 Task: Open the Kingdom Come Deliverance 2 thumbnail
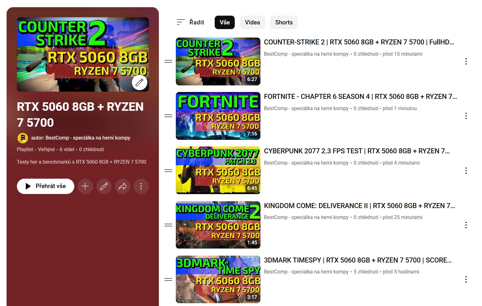coord(218,225)
